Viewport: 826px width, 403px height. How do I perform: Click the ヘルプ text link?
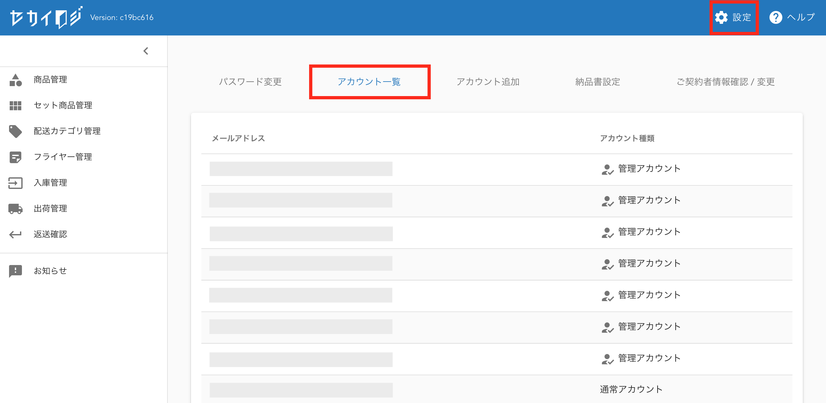coord(801,17)
